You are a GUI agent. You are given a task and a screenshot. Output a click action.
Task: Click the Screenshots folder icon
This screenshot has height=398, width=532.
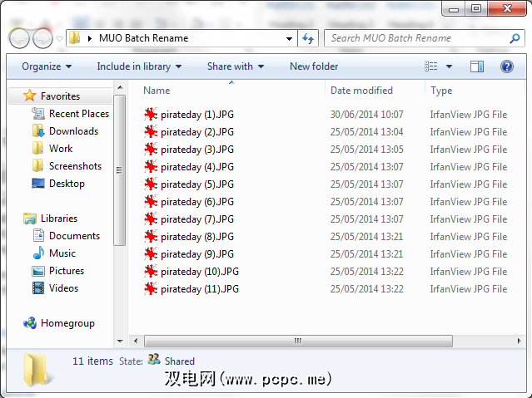tap(37, 166)
